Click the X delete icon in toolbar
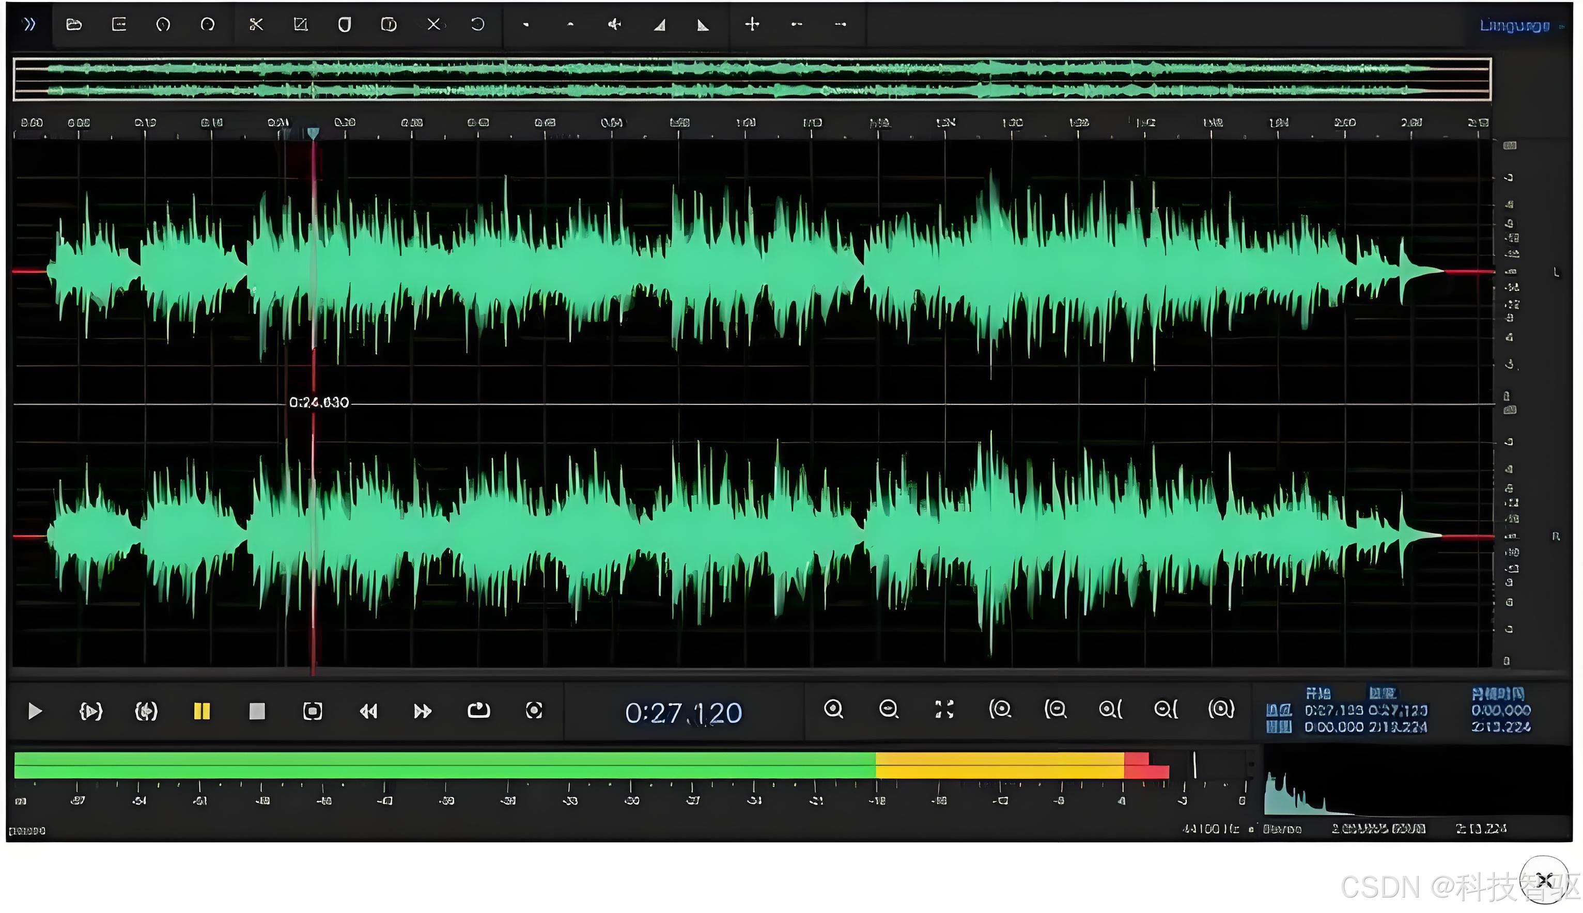This screenshot has height=913, width=1583. click(x=433, y=24)
